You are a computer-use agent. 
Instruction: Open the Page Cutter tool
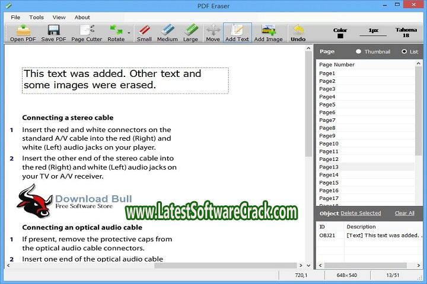87,33
